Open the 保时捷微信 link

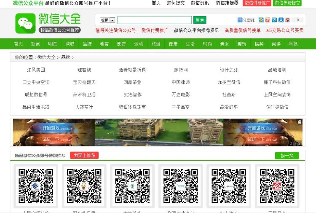point(277,107)
